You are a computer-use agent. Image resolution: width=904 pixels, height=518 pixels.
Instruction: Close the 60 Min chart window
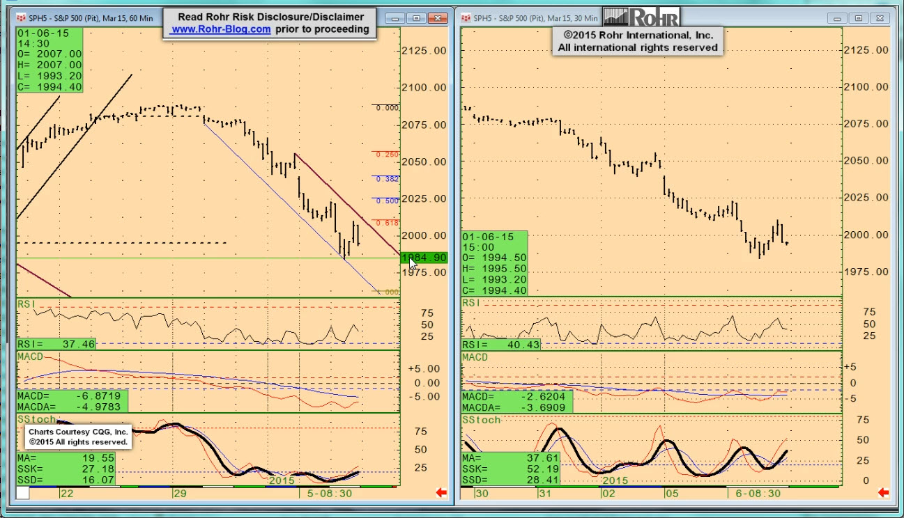[x=438, y=17]
